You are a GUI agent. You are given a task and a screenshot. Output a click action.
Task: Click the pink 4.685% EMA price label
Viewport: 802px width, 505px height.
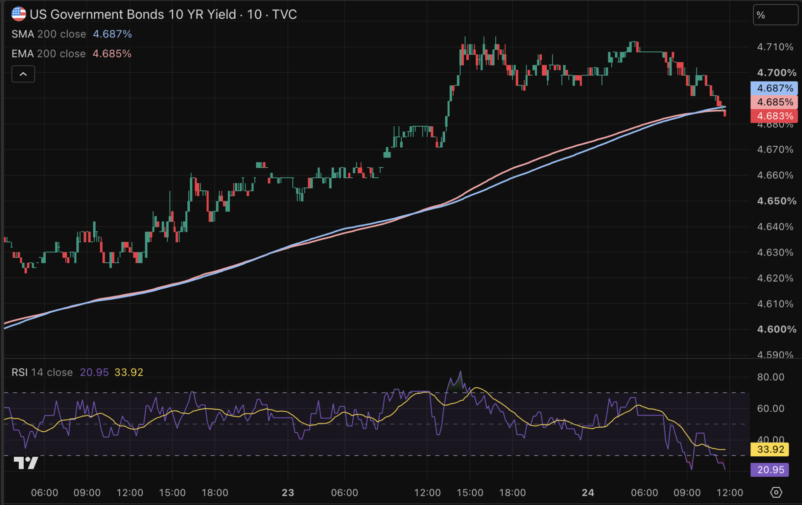pyautogui.click(x=774, y=102)
